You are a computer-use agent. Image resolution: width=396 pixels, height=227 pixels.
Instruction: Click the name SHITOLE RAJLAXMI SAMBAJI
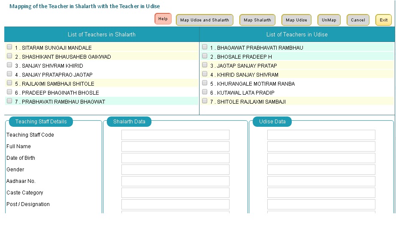pos(251,102)
